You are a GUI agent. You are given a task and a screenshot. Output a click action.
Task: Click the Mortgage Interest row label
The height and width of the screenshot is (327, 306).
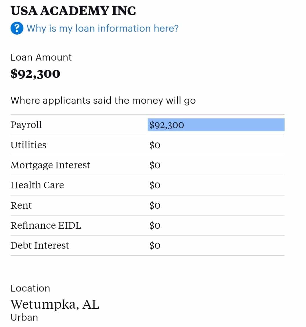(50, 165)
